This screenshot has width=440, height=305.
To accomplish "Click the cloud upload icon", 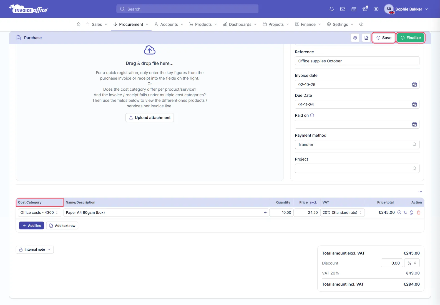I will click(x=150, y=50).
